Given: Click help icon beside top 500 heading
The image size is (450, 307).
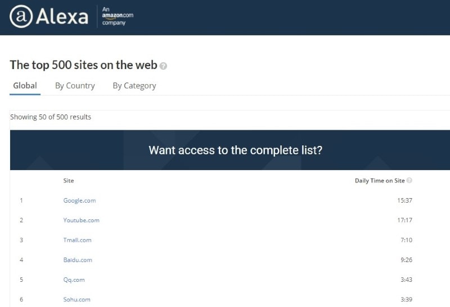Looking at the screenshot, I should click(163, 66).
